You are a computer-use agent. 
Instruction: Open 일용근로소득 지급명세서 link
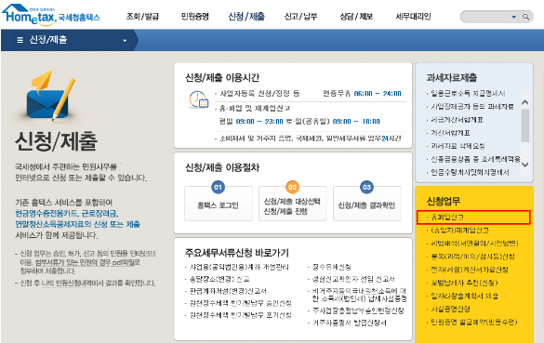[x=468, y=93]
